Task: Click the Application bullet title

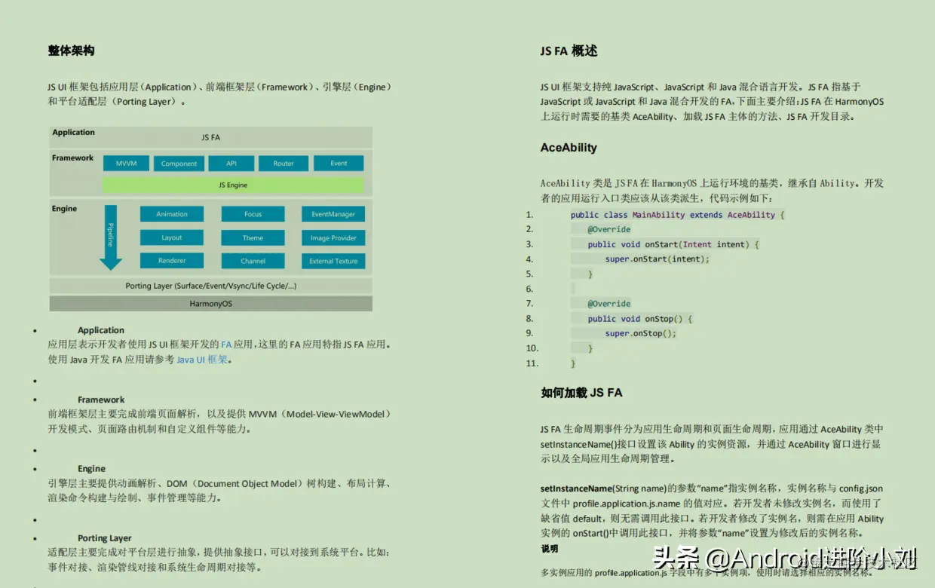Action: [101, 330]
